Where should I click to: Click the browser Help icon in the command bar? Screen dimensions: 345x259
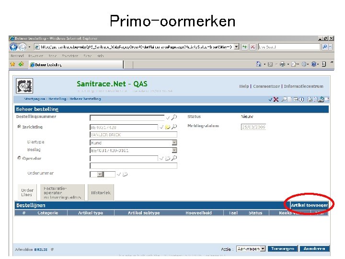(314, 64)
